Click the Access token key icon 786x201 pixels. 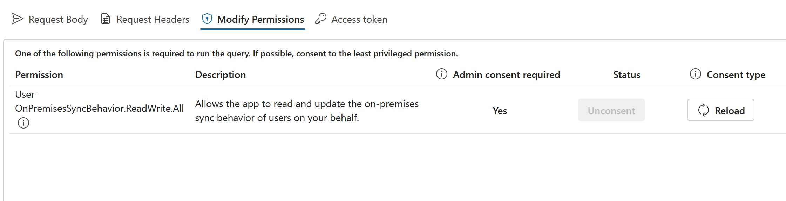321,19
